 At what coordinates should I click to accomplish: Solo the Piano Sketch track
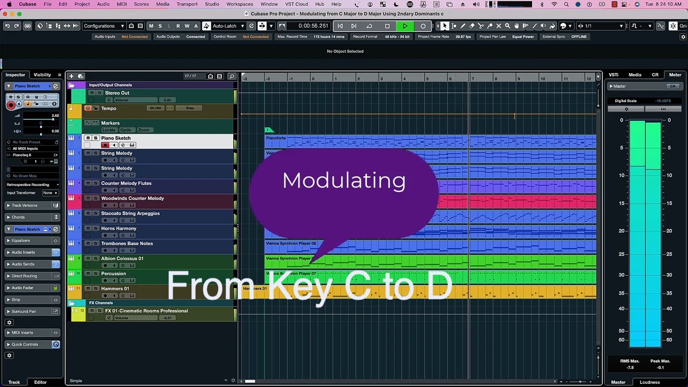pos(96,138)
